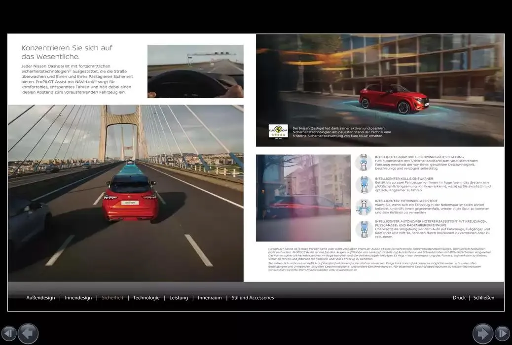The height and width of the screenshot is (345, 512).
Task: Navigate to the Leistung section
Action: [x=179, y=298]
